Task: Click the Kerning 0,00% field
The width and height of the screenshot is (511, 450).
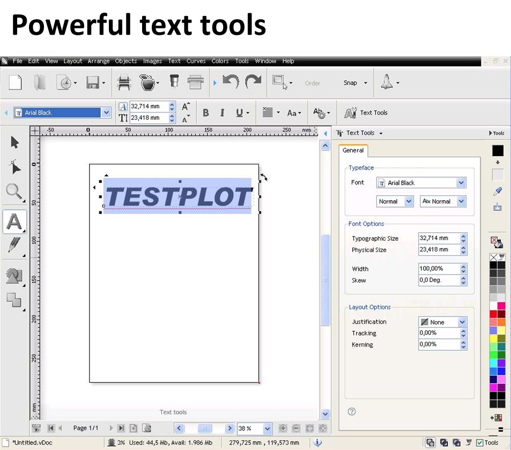Action: coord(439,345)
